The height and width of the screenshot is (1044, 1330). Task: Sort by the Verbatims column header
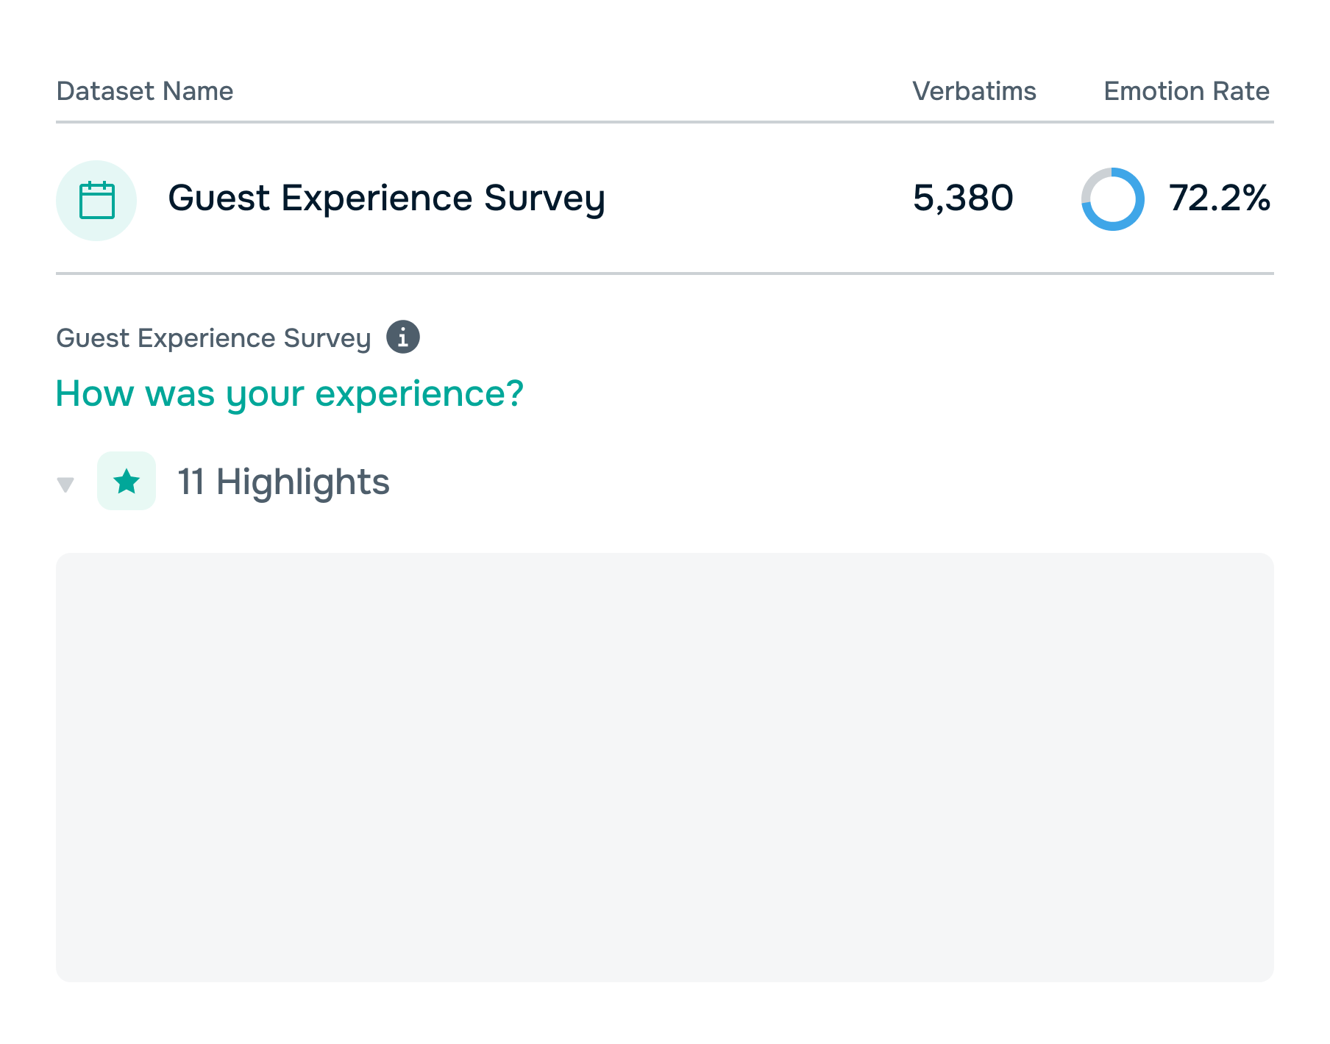click(973, 91)
